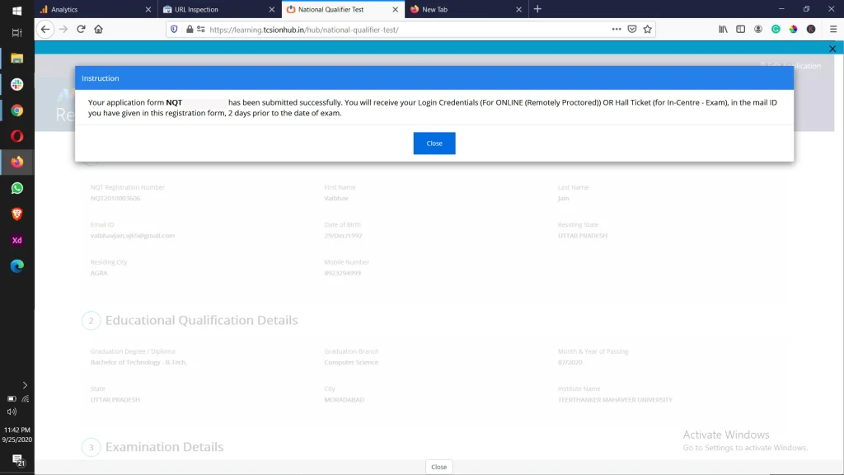Open Adobe XD from the taskbar
This screenshot has width=844, height=475.
[16, 241]
